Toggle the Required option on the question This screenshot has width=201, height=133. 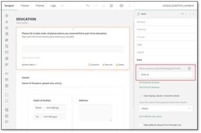(x=108, y=65)
